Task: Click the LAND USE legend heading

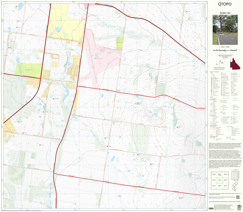Action: 212,104
